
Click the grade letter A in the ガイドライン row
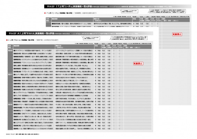(96, 51)
